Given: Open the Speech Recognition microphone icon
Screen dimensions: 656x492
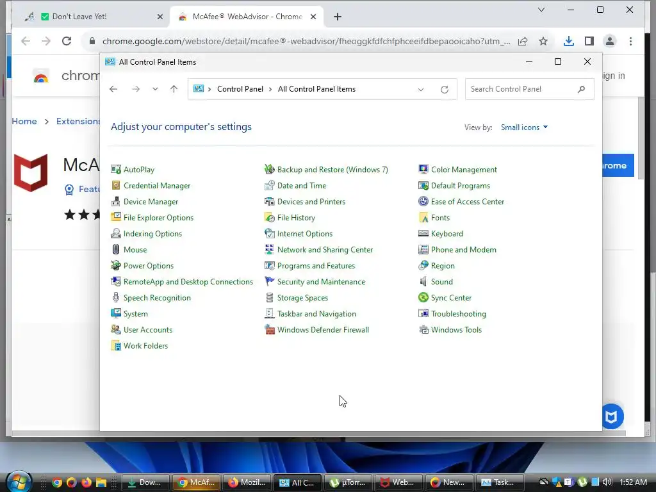Looking at the screenshot, I should click(x=116, y=297).
